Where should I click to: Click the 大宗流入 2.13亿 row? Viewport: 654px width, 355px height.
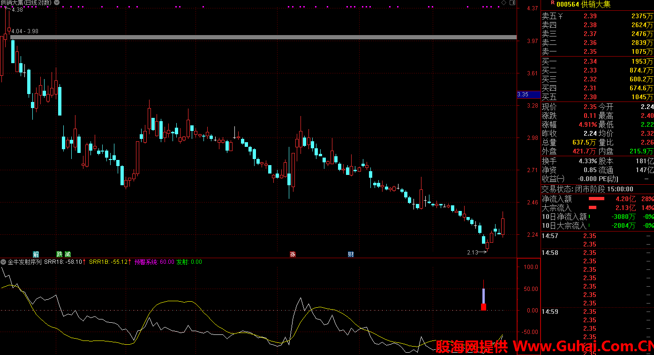pyautogui.click(x=597, y=208)
